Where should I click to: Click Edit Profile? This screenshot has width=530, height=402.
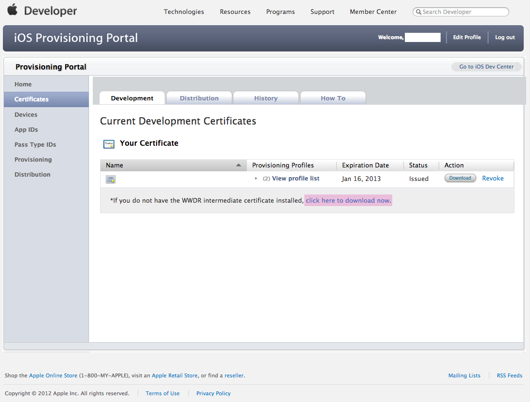click(467, 37)
